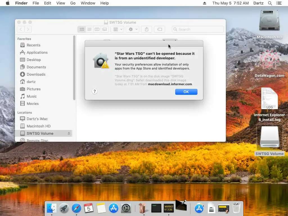
Task: Select Music in the sidebar
Action: click(x=44, y=96)
